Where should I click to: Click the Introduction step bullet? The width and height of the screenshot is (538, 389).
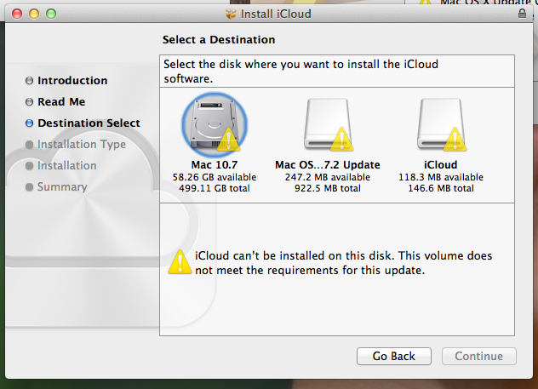pyautogui.click(x=30, y=81)
